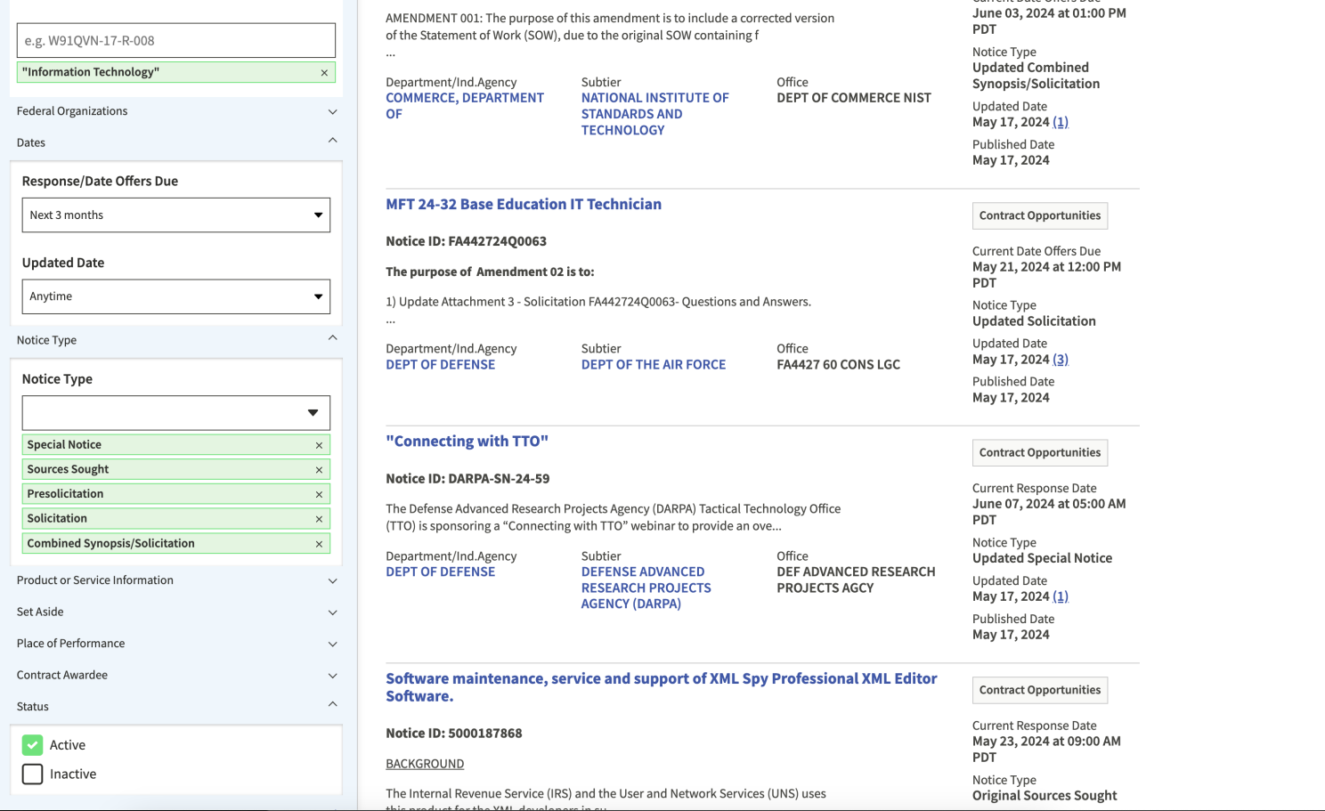The height and width of the screenshot is (811, 1325).
Task: Click the FA4427 60 CONS LGC office text
Action: coord(838,365)
